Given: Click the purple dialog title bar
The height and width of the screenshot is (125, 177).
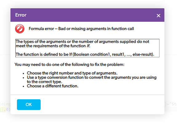Looking at the screenshot, I should [87, 15].
